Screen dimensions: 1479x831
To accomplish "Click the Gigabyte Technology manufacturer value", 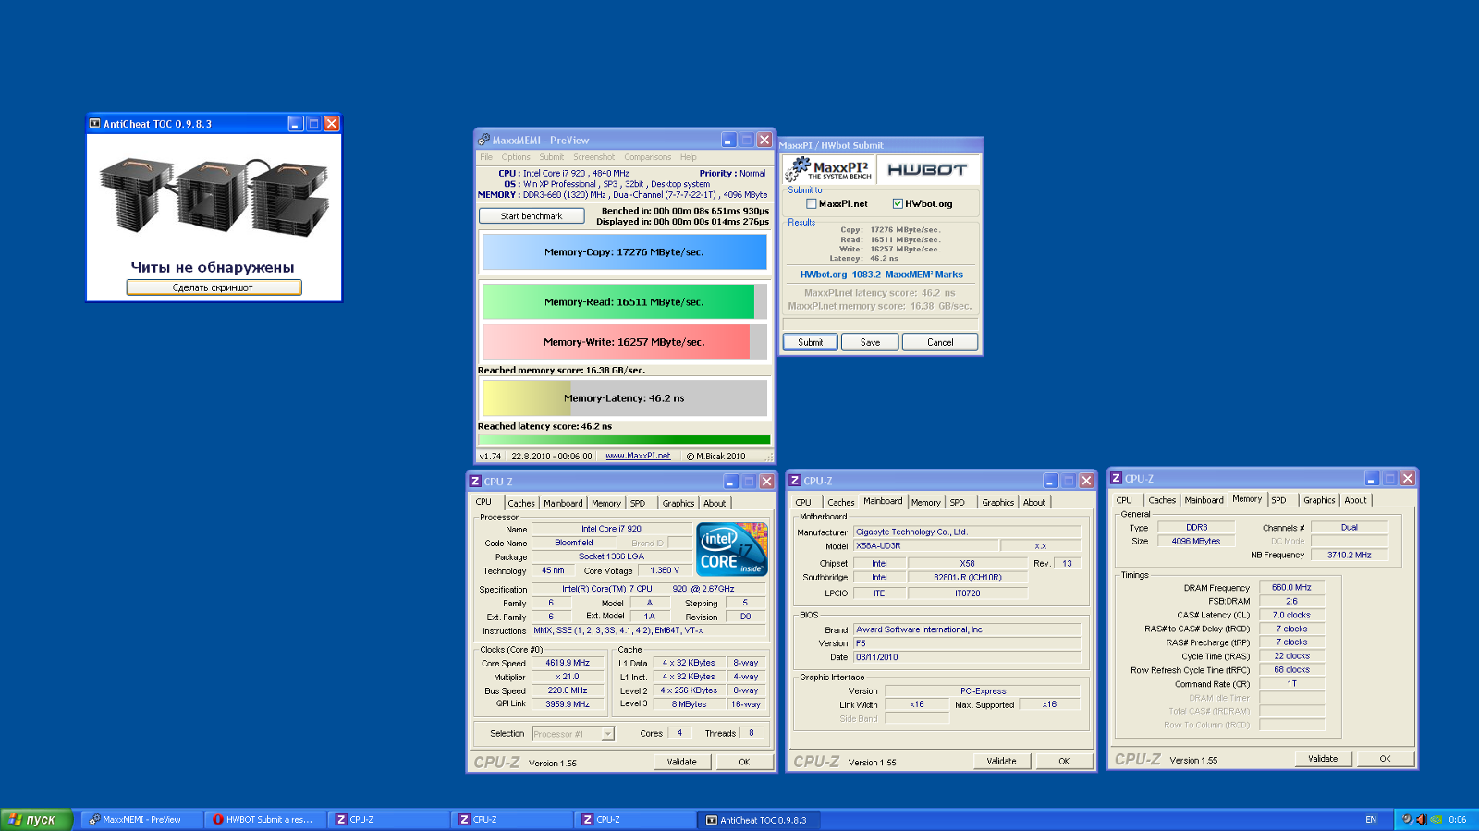I will click(967, 532).
